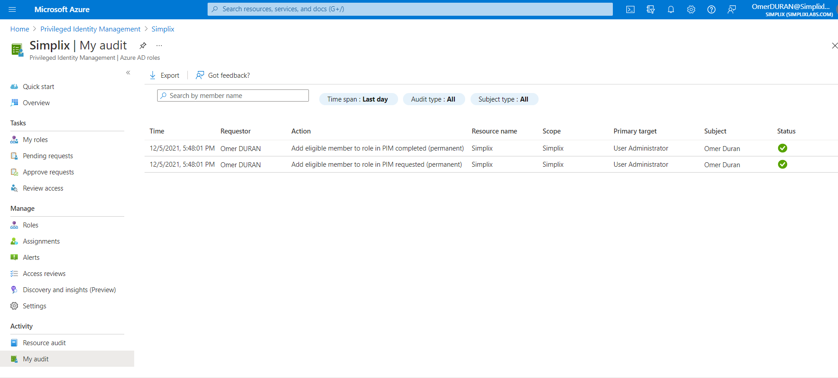
Task: Open the Directories and subscriptions filter icon
Action: pos(651,9)
